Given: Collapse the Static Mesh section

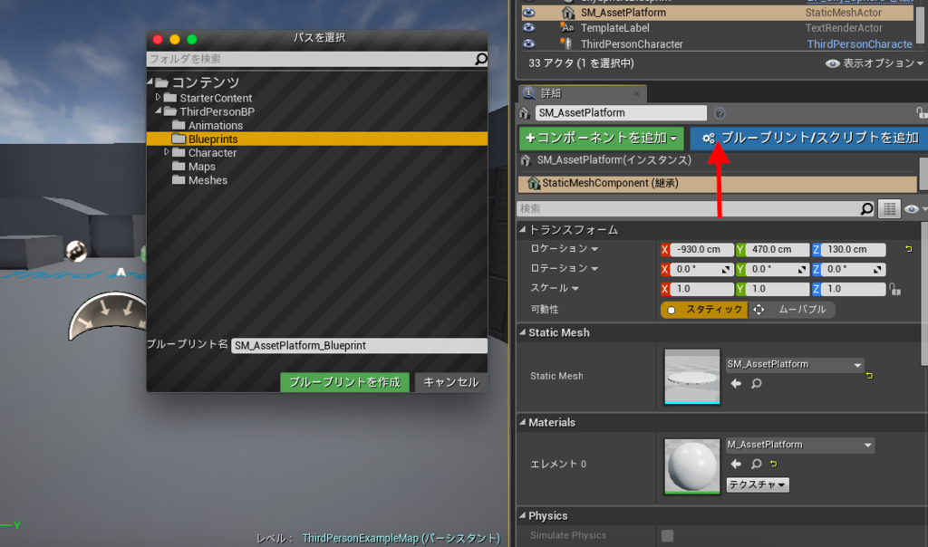Looking at the screenshot, I should click(523, 332).
